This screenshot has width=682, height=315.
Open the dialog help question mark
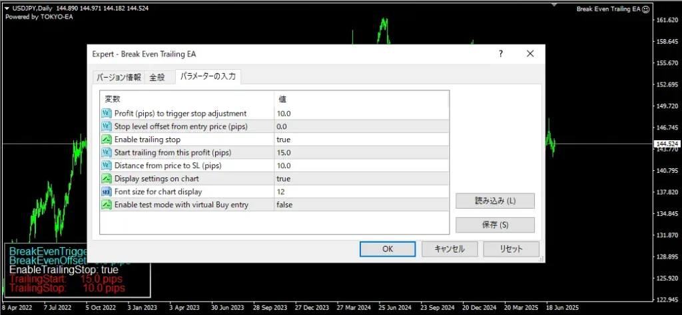(501, 54)
